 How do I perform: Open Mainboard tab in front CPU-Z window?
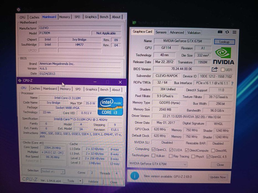50,89
